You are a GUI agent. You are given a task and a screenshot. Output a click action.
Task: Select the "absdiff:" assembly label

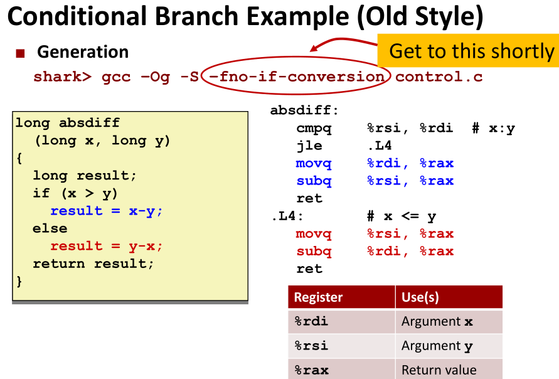tap(304, 110)
